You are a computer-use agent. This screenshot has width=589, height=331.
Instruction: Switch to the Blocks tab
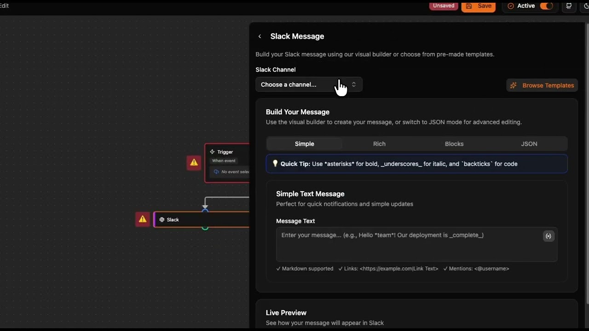click(x=454, y=143)
